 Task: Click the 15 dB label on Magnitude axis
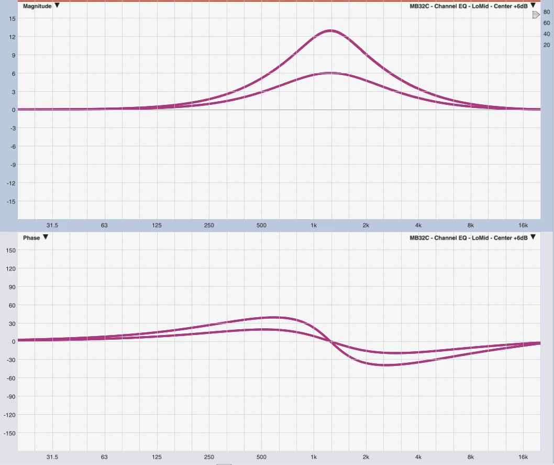(13, 18)
